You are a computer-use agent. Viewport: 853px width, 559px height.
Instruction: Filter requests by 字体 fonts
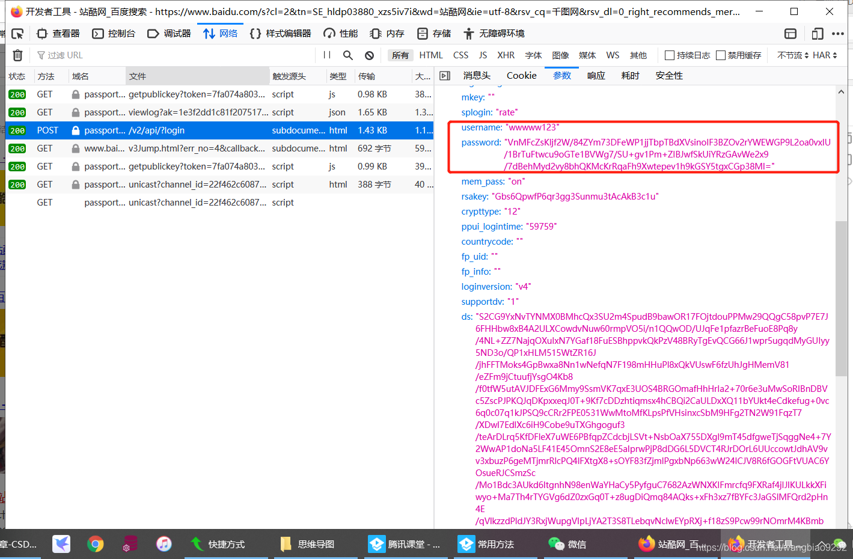tap(533, 55)
